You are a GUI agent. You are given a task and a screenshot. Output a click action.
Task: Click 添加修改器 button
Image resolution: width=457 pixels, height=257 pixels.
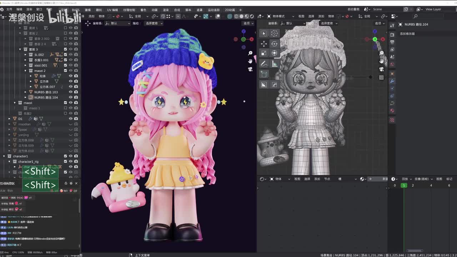[407, 34]
